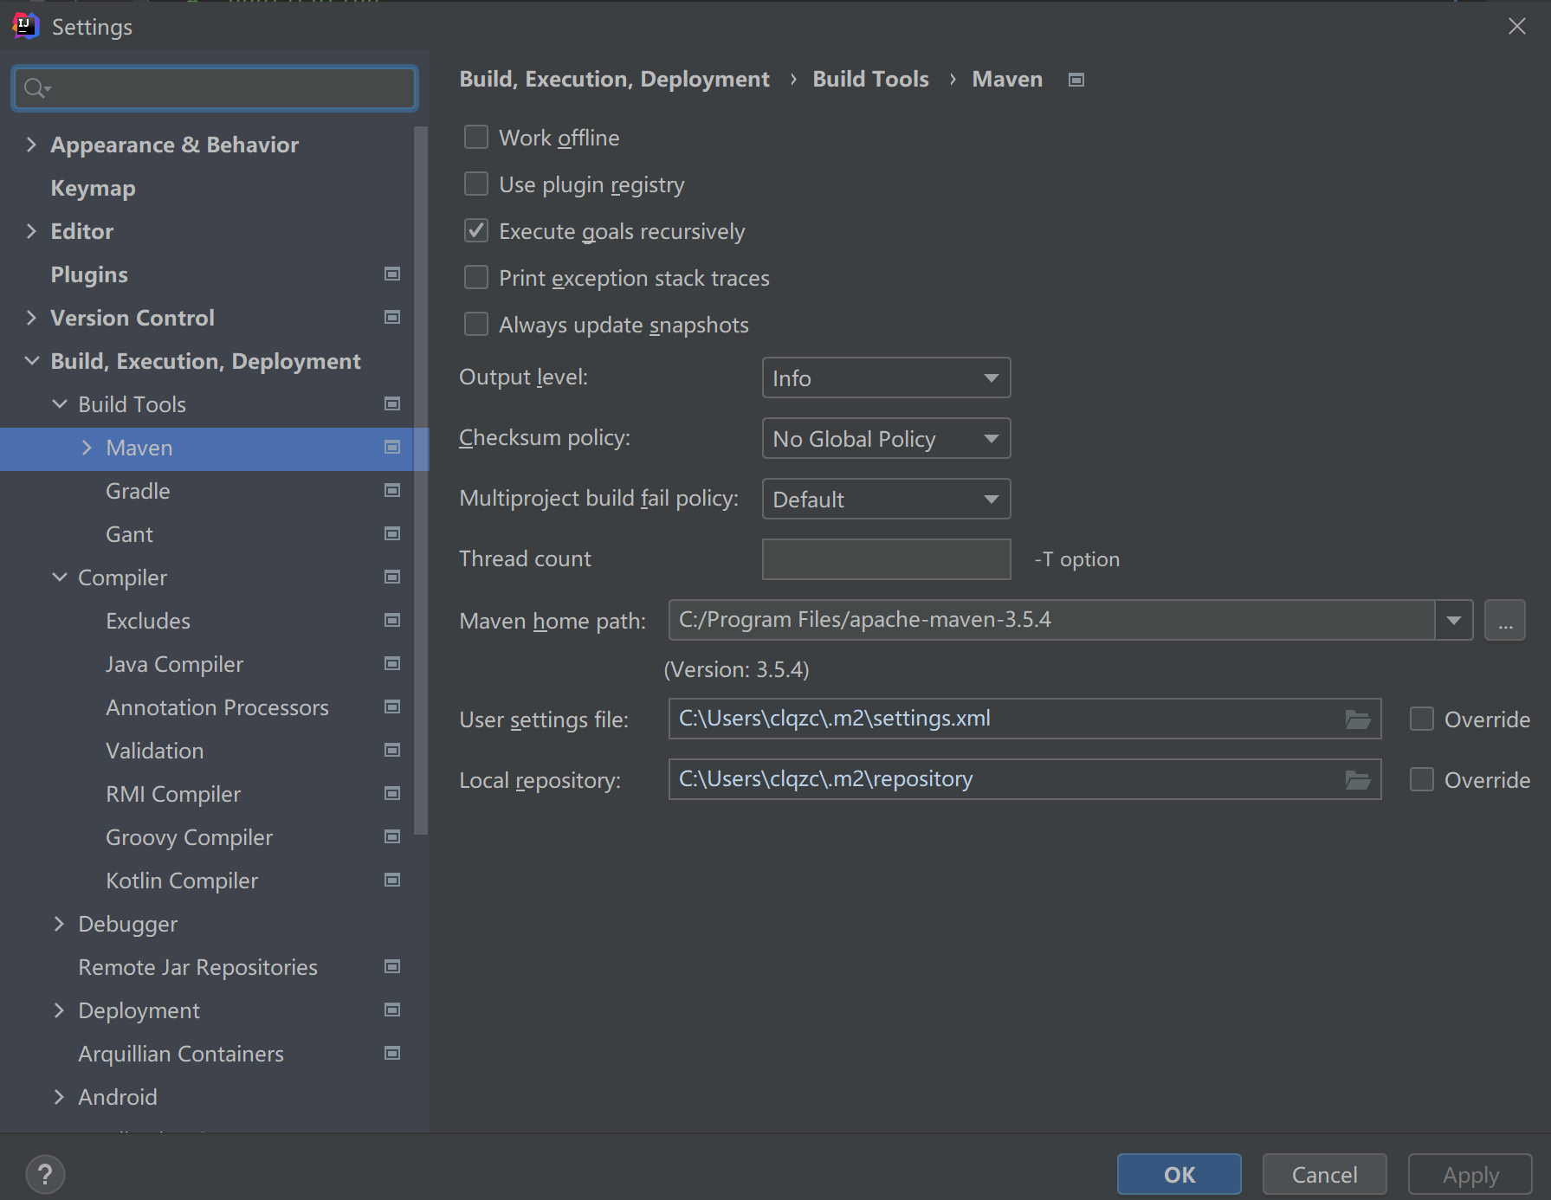Open the Maven home path dropdown arrow
The width and height of the screenshot is (1551, 1200).
1454,620
